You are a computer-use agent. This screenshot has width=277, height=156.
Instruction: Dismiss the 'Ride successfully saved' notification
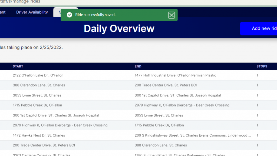(x=171, y=15)
